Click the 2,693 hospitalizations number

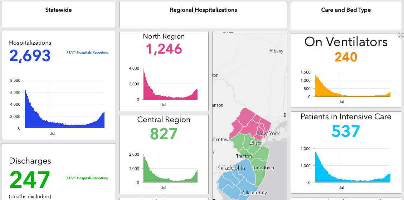tap(30, 56)
